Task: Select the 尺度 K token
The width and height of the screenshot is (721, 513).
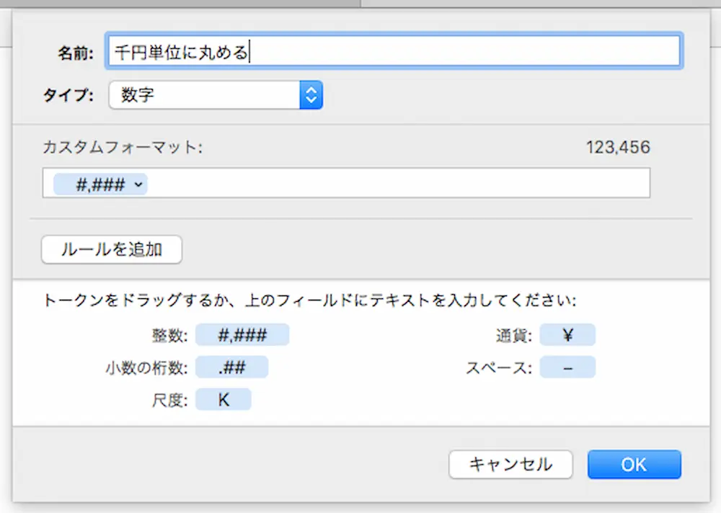Action: pyautogui.click(x=224, y=400)
